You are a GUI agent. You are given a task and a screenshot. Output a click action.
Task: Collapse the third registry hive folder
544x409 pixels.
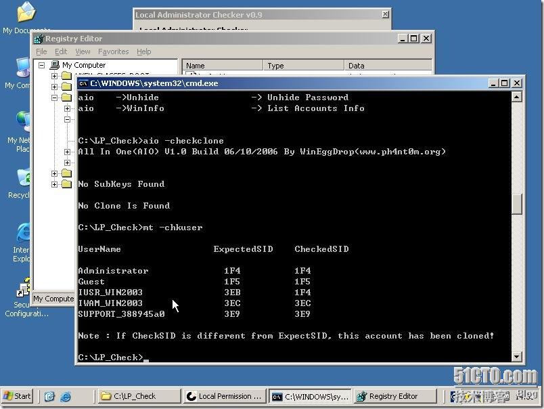[55, 98]
